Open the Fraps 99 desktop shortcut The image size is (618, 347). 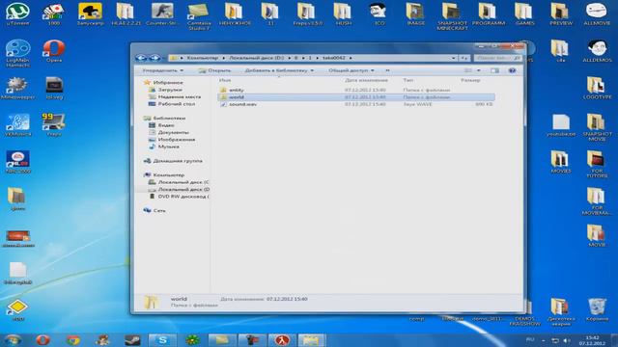[54, 124]
